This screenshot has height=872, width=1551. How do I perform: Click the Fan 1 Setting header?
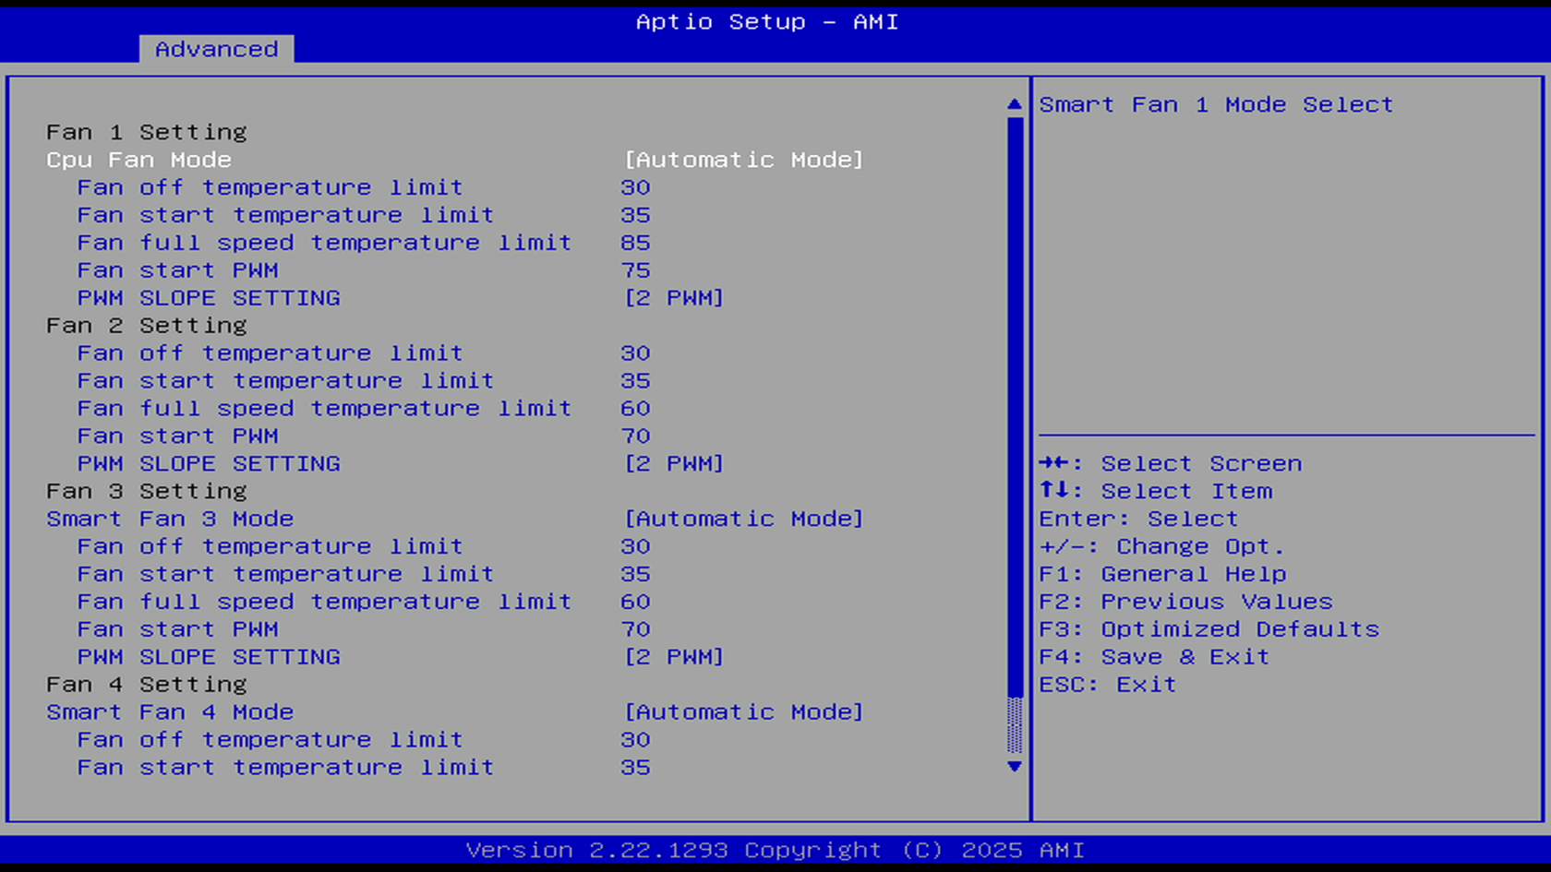(x=147, y=132)
